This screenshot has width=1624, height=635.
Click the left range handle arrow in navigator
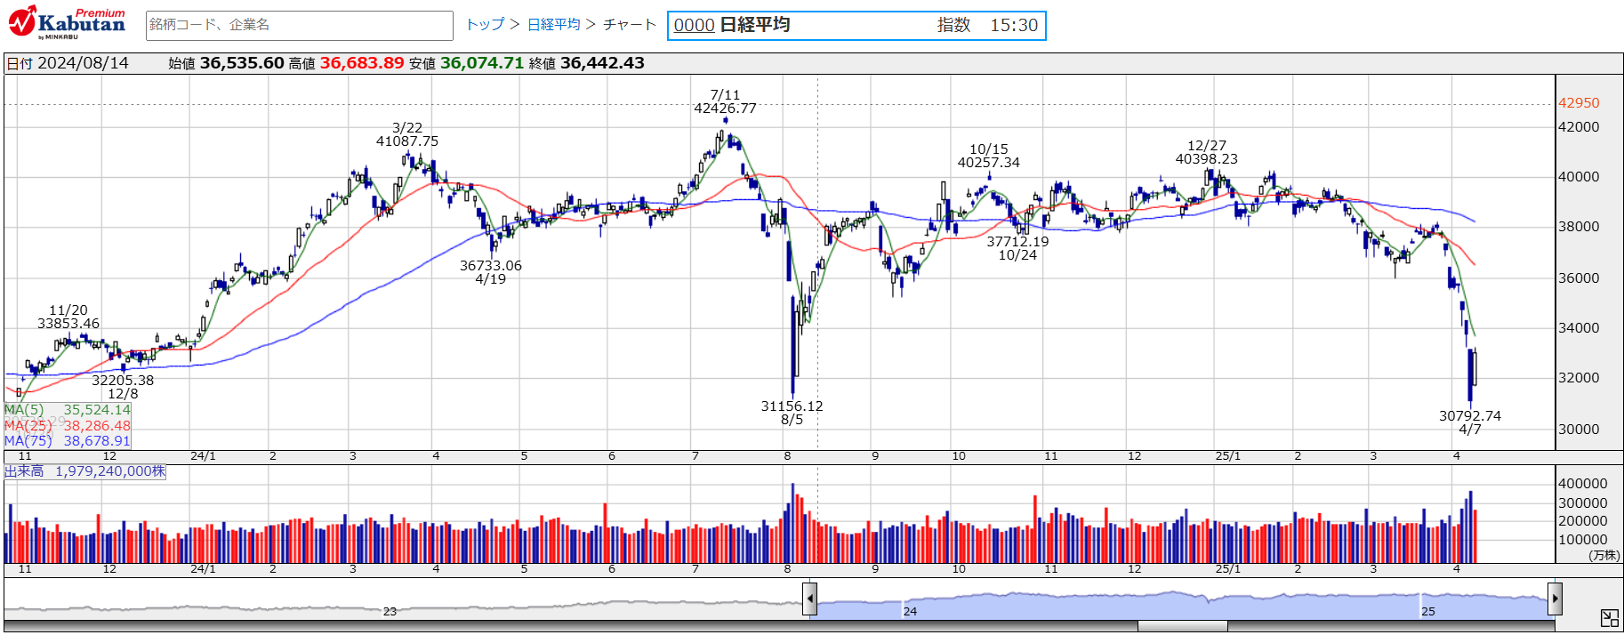(x=809, y=599)
